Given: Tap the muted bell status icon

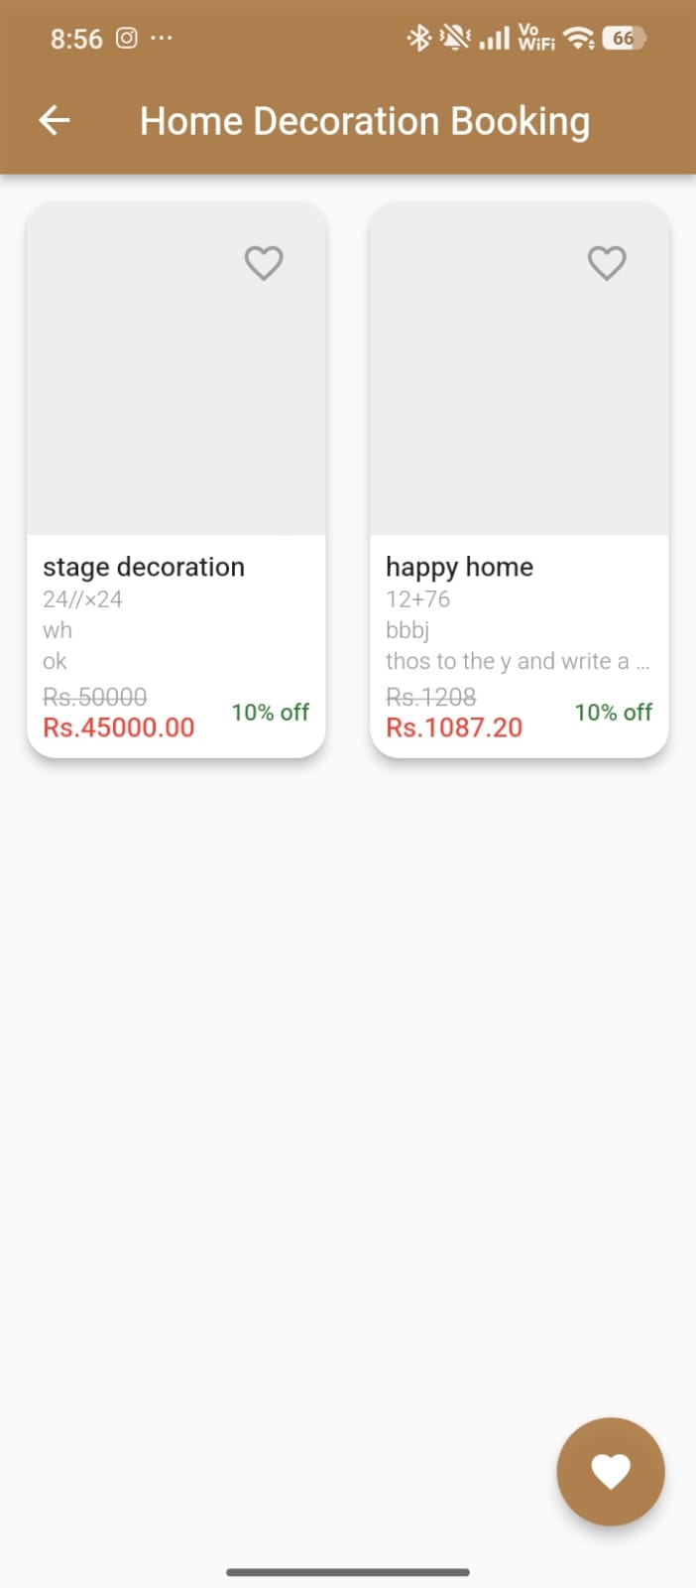Looking at the screenshot, I should pyautogui.click(x=455, y=39).
